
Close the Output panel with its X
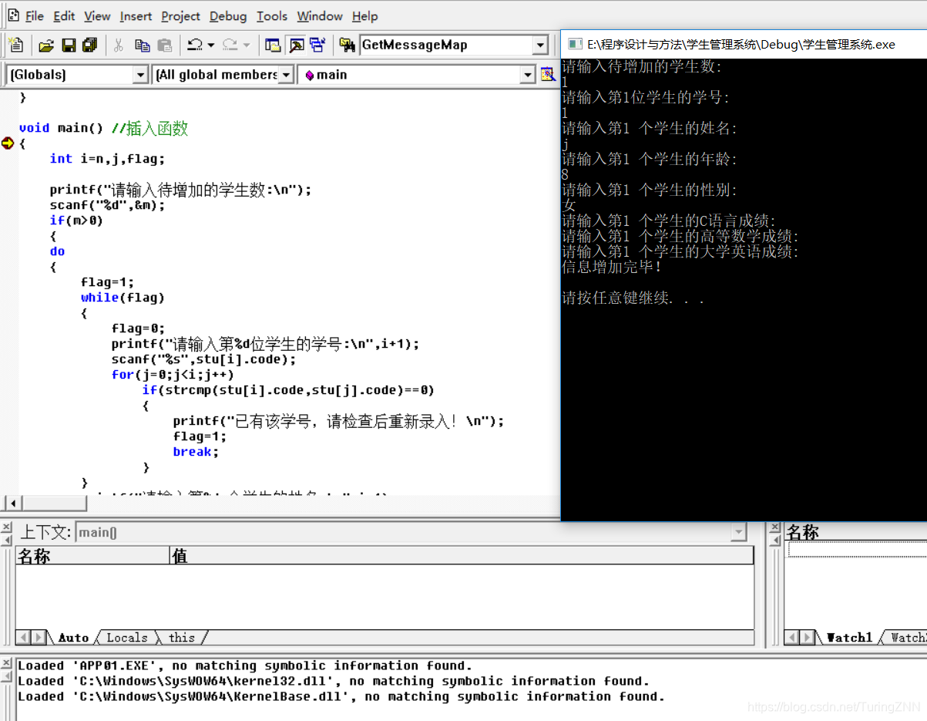pos(7,664)
